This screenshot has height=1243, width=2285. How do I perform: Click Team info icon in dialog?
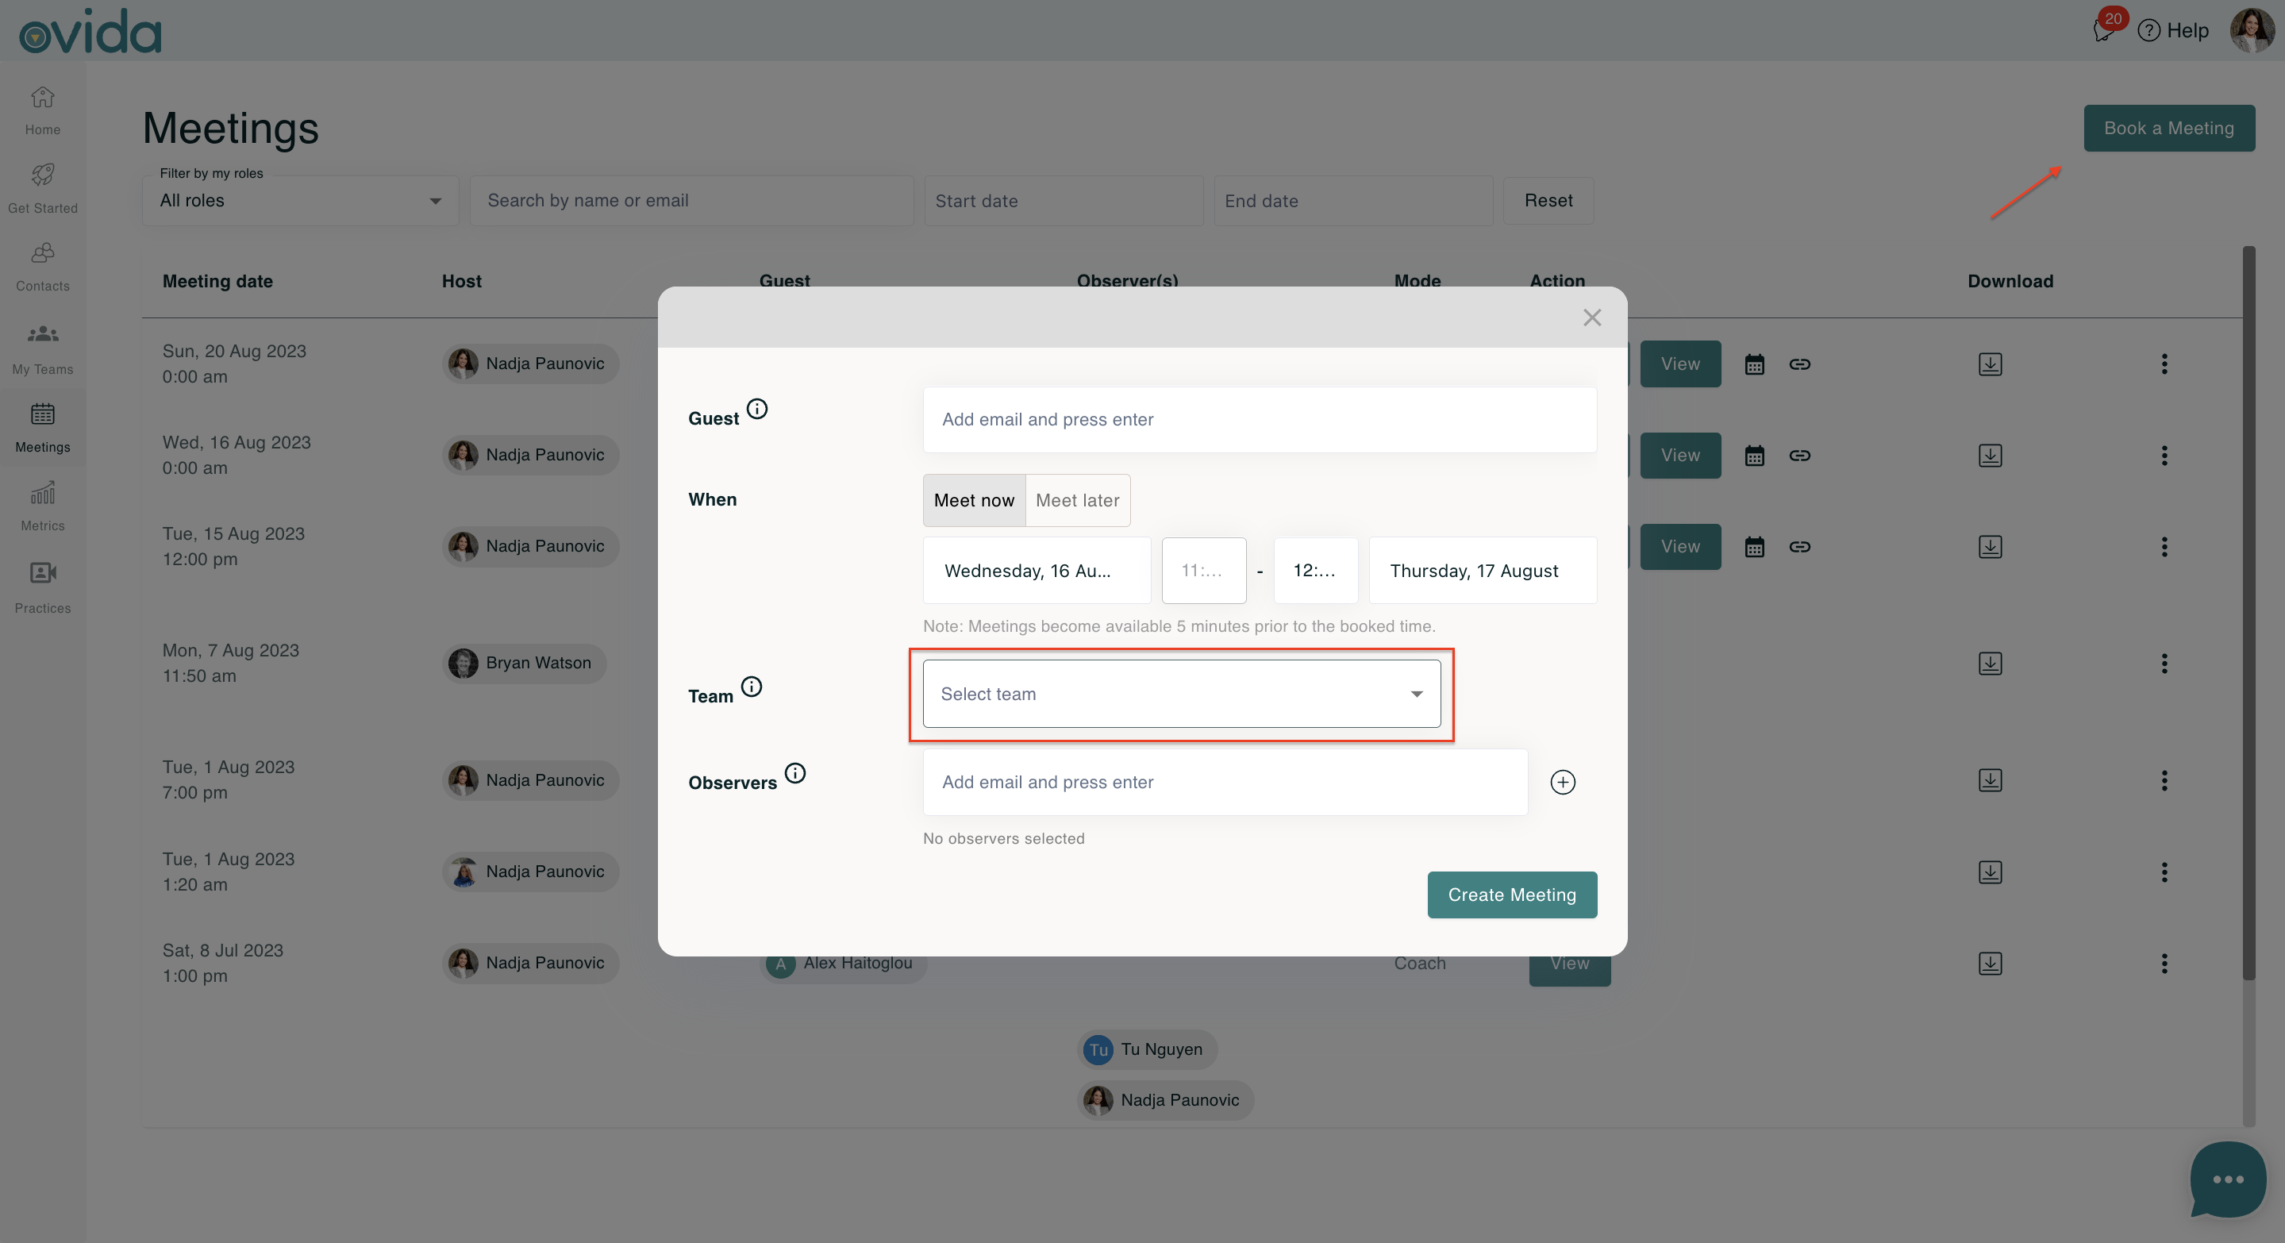pos(752,687)
